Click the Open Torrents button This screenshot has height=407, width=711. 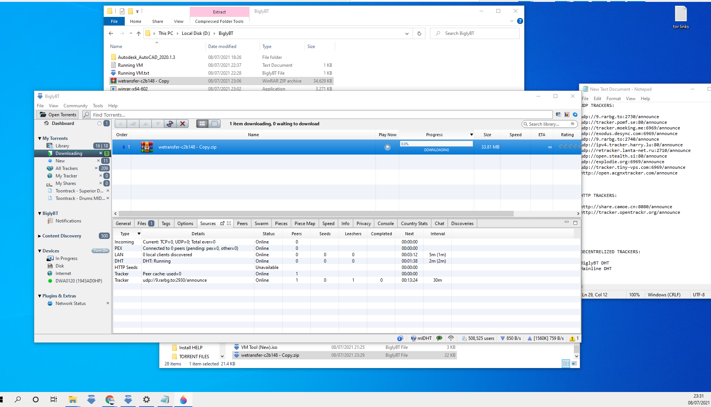pos(58,115)
